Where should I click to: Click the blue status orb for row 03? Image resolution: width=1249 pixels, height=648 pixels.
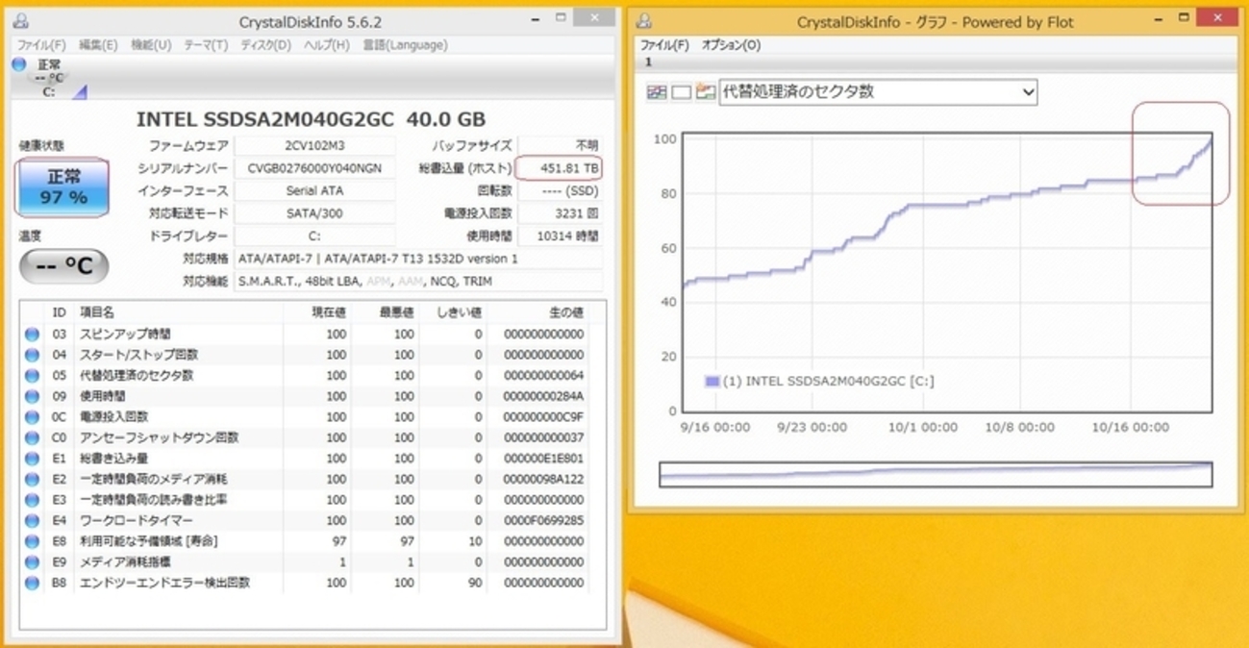[32, 335]
